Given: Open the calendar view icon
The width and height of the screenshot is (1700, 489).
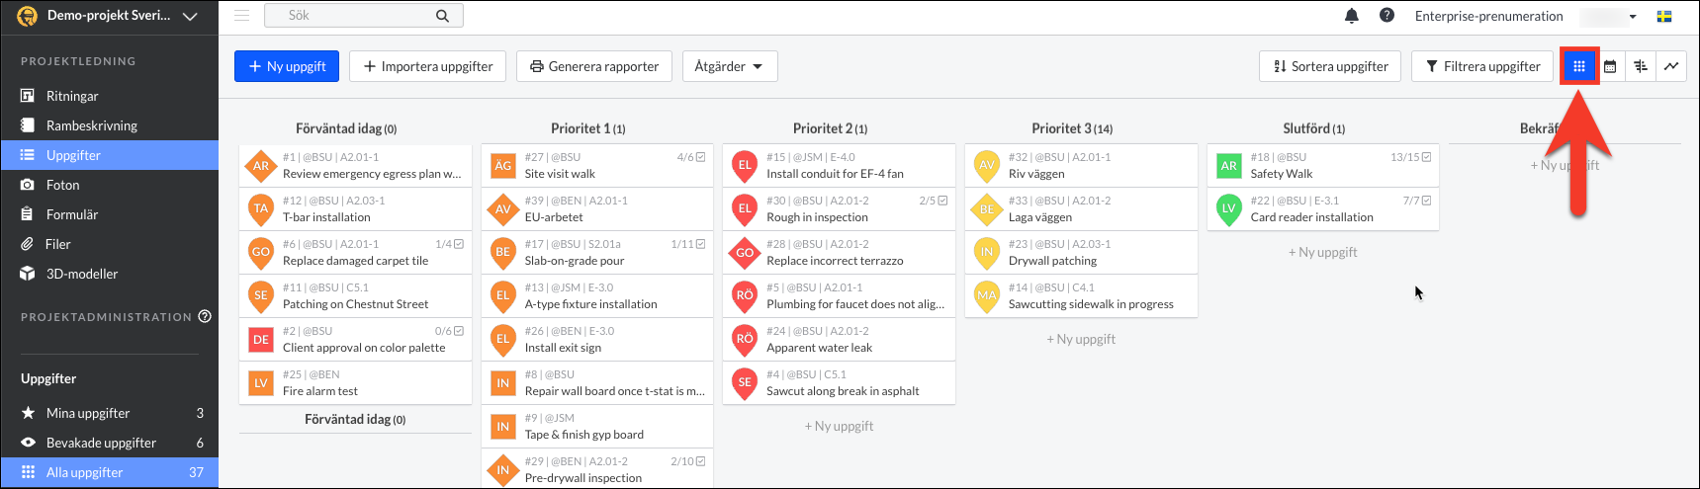Looking at the screenshot, I should [x=1610, y=66].
